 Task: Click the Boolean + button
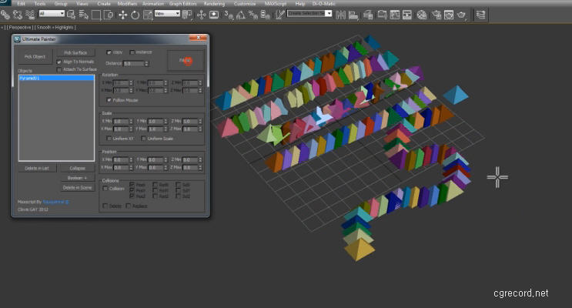pos(77,178)
